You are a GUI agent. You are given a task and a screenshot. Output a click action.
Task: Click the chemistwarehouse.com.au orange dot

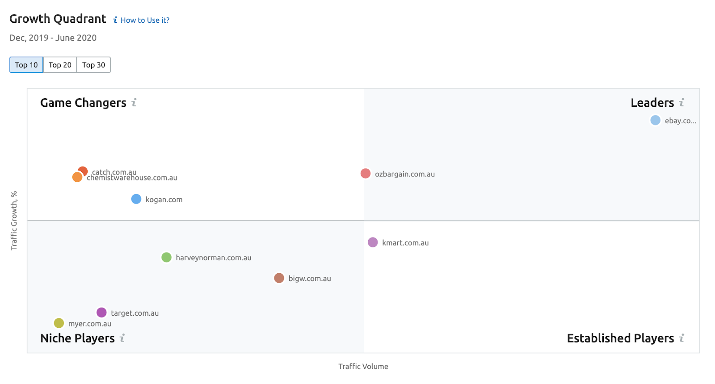pyautogui.click(x=77, y=178)
